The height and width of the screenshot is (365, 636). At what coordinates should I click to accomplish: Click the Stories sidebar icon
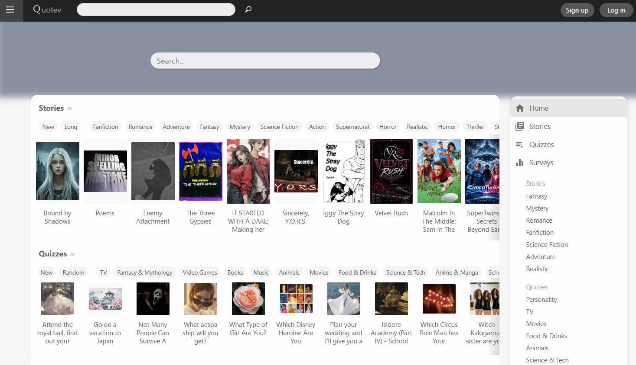(x=520, y=126)
